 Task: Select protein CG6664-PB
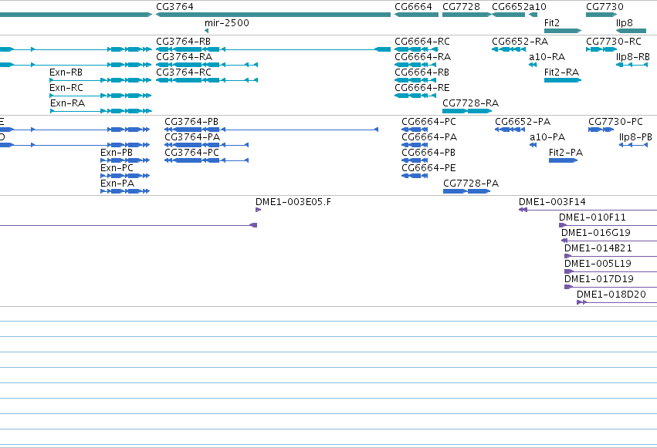(x=415, y=160)
